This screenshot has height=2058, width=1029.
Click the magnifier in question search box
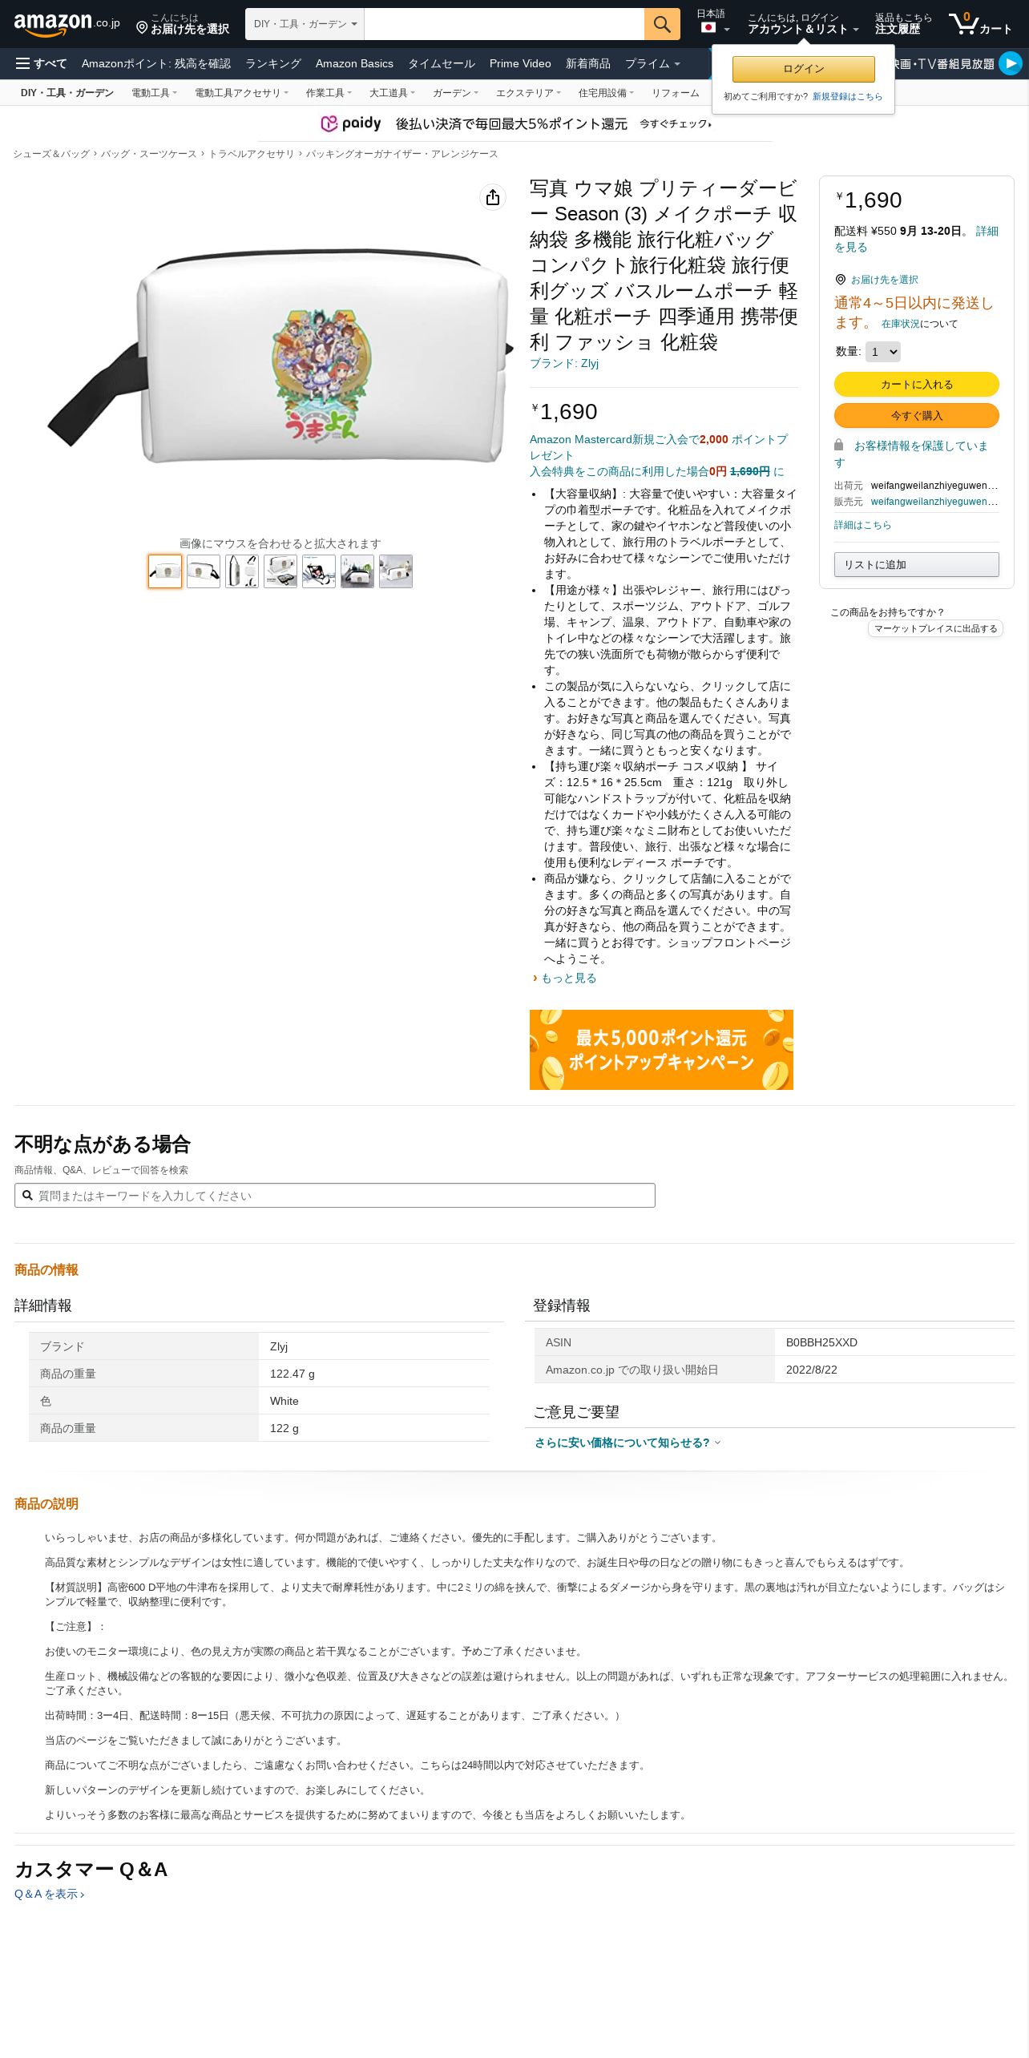click(x=27, y=1195)
